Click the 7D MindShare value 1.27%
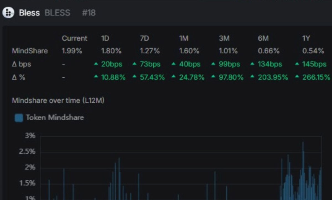332x200 pixels. tap(150, 51)
